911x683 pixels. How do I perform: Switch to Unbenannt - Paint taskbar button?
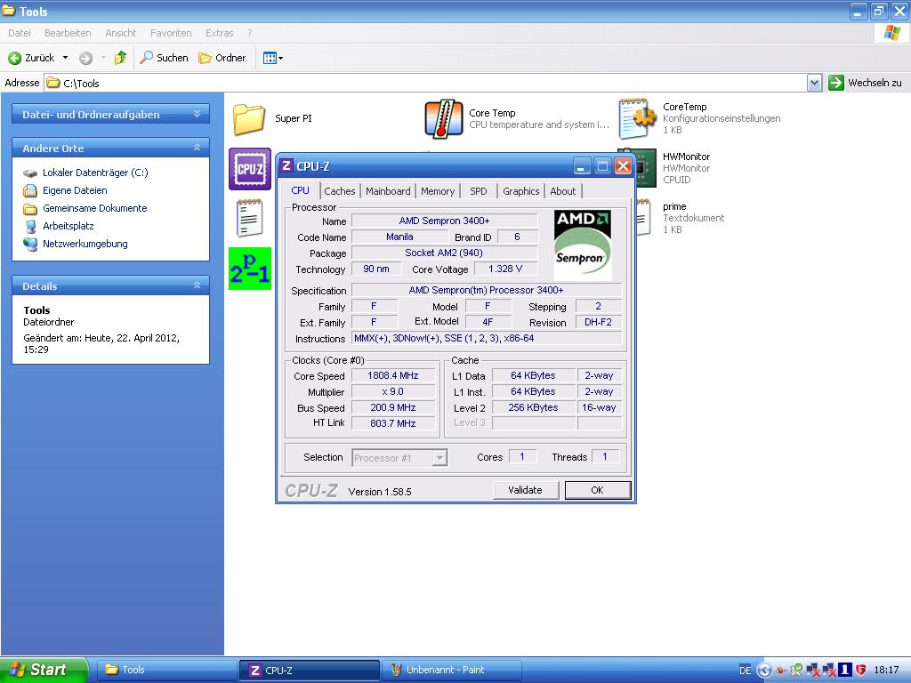pos(451,670)
